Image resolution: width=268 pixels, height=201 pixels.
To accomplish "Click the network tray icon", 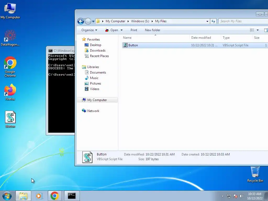I will (229, 196).
